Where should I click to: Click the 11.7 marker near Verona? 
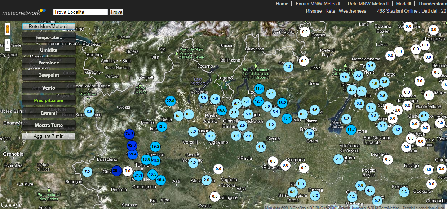351,130
